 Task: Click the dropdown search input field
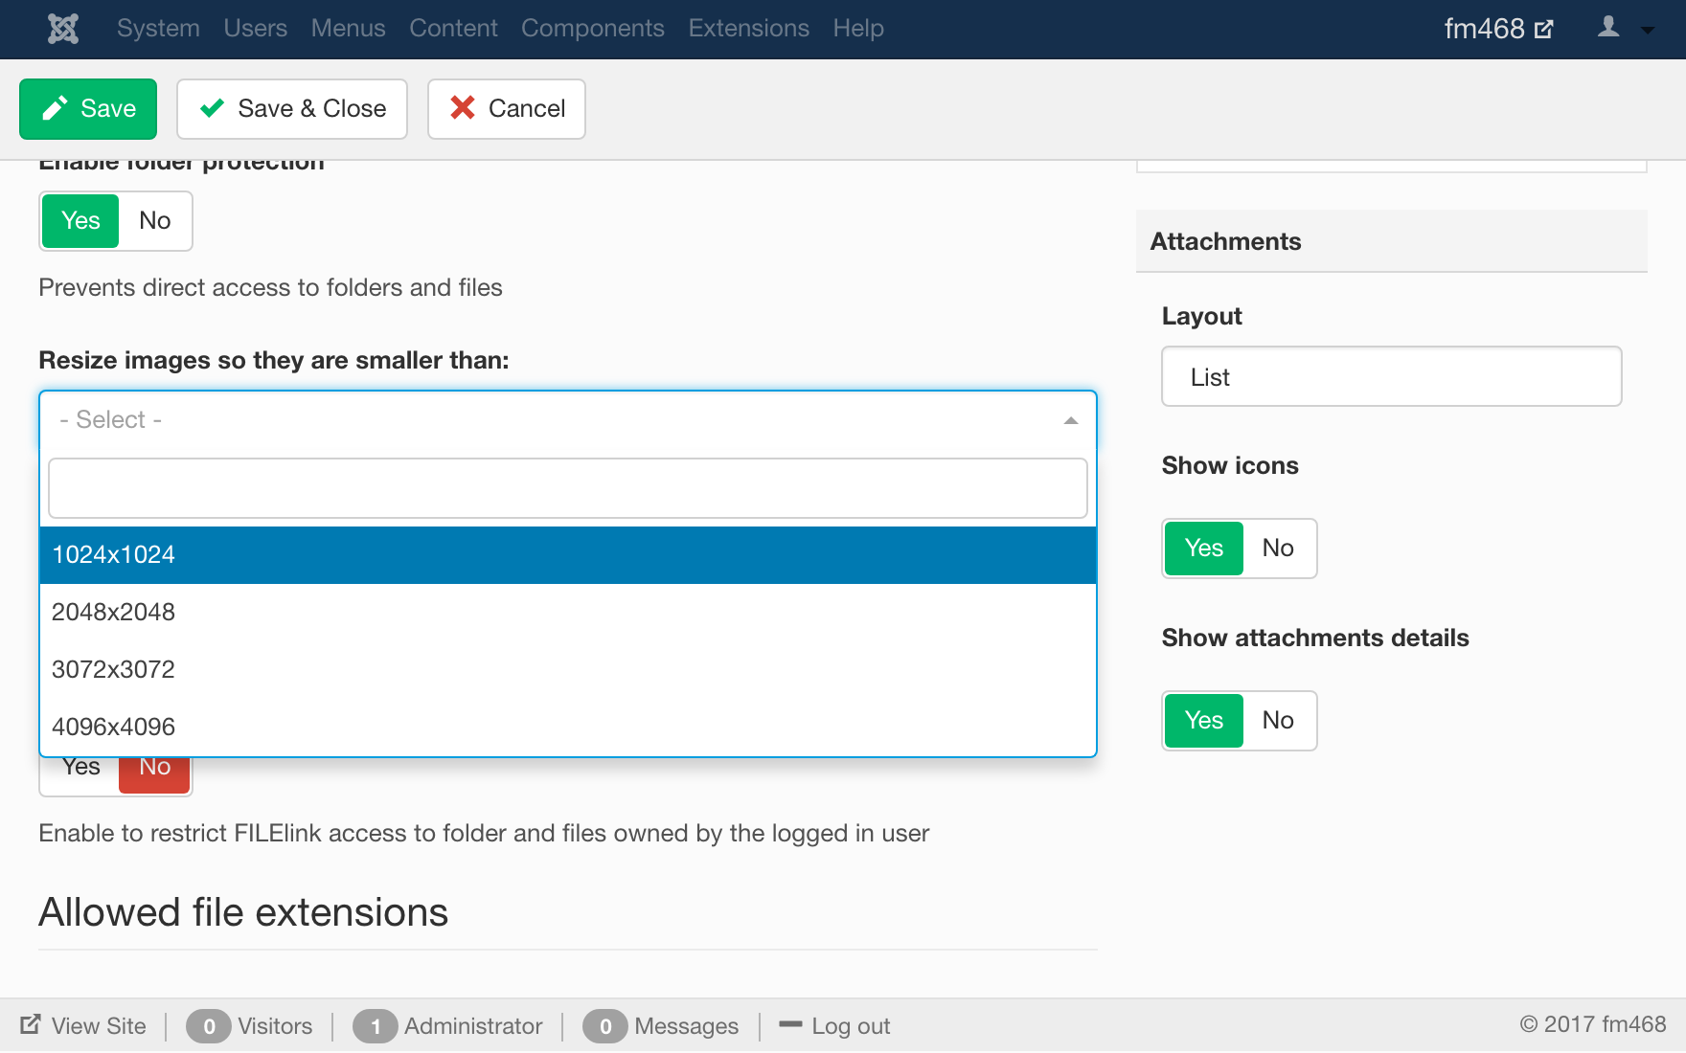coord(567,488)
